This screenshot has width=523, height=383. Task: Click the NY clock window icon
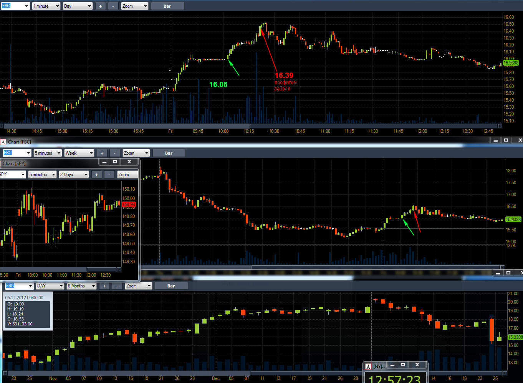[x=368, y=366]
